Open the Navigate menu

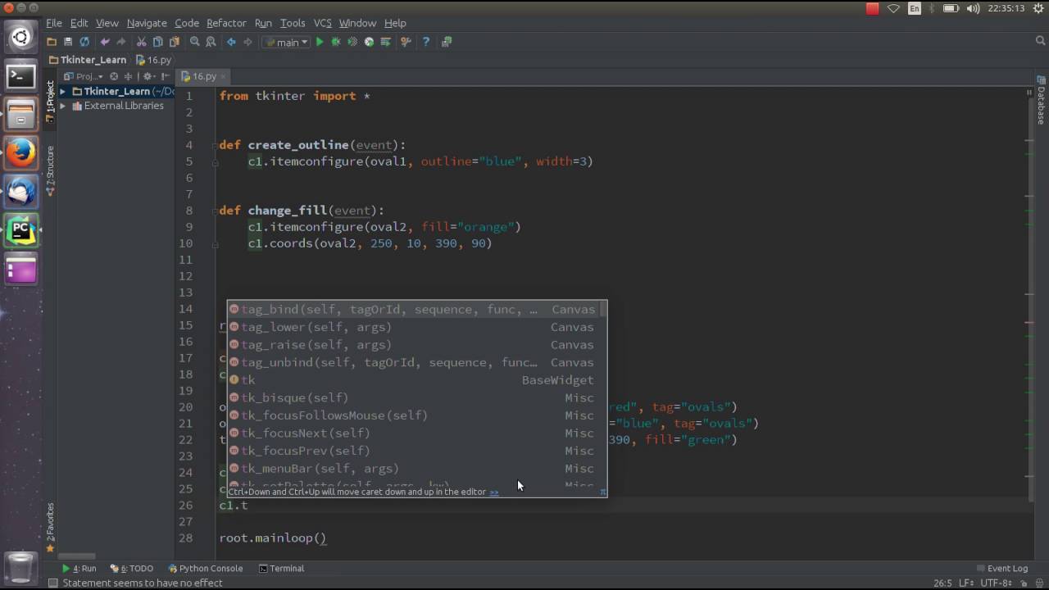pyautogui.click(x=147, y=23)
